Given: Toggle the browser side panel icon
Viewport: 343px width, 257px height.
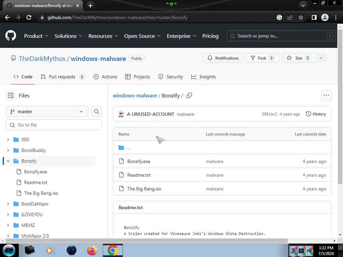Looking at the screenshot, I should [x=314, y=17].
